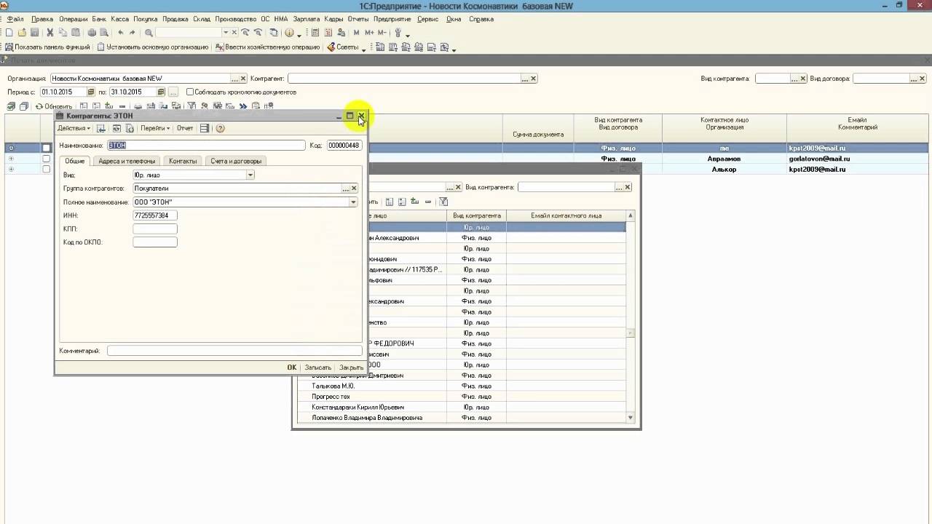Open the Зарплата menu
Image resolution: width=932 pixels, height=524 pixels.
click(307, 19)
